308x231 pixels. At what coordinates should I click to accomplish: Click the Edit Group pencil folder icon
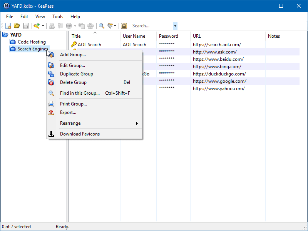coord(51,65)
